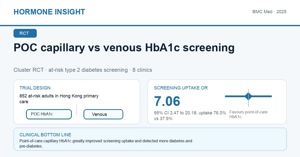Click the HORMONE INSIGHT logo text
Screen dimensions: 300x157
click(x=49, y=12)
